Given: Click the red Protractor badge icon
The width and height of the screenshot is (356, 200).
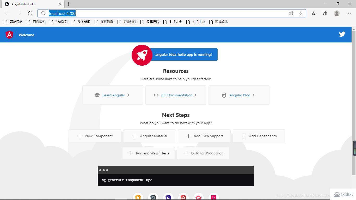Looking at the screenshot, I should point(183,197).
